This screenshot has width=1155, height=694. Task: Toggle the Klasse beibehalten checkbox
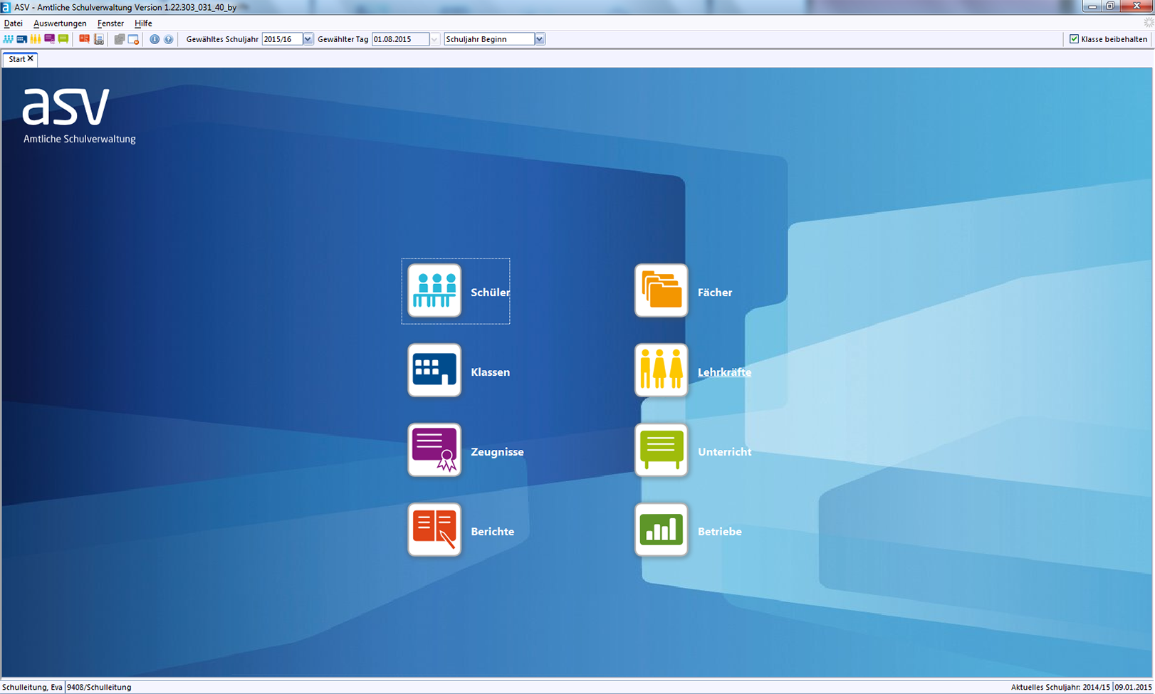(1074, 39)
